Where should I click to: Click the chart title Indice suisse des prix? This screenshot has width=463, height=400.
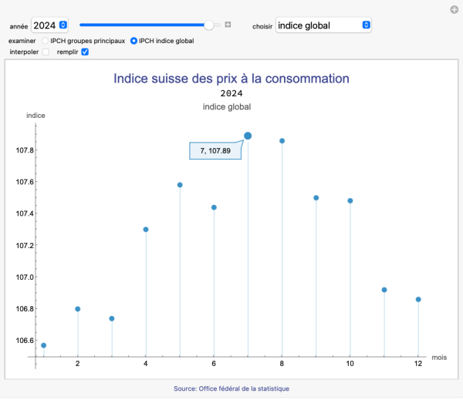(231, 79)
